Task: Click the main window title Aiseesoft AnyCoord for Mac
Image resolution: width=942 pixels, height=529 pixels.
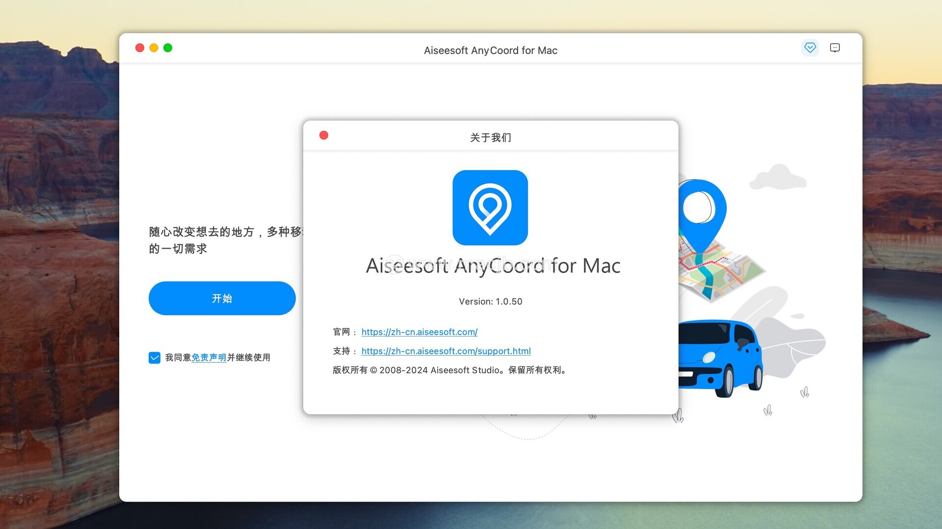Action: [491, 50]
